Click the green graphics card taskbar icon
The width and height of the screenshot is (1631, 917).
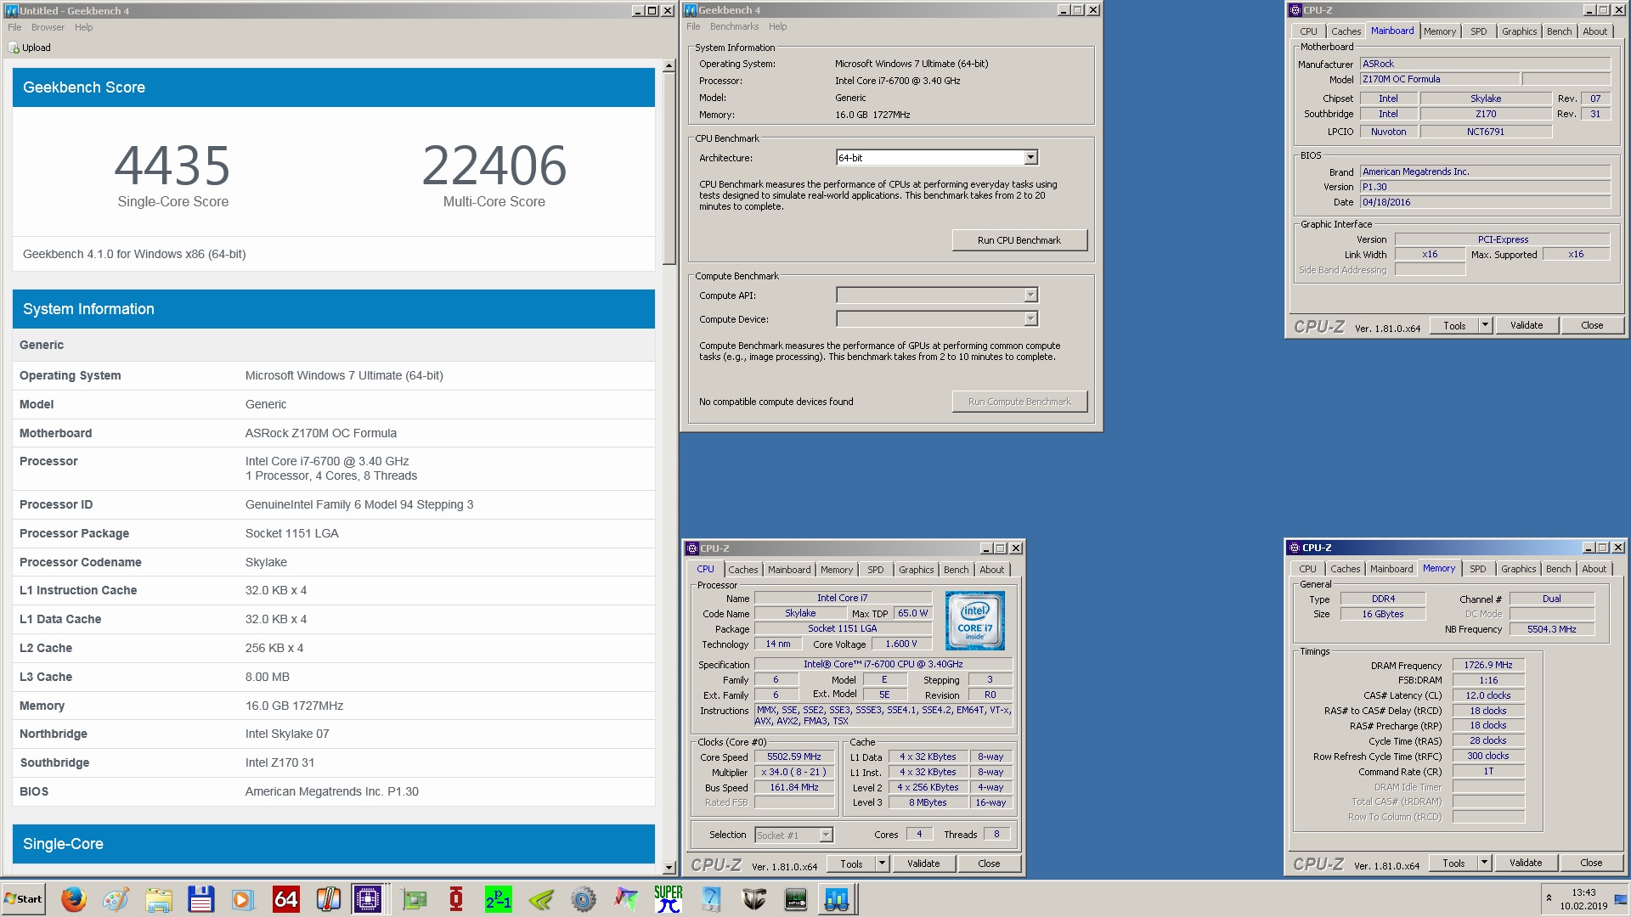tap(415, 899)
